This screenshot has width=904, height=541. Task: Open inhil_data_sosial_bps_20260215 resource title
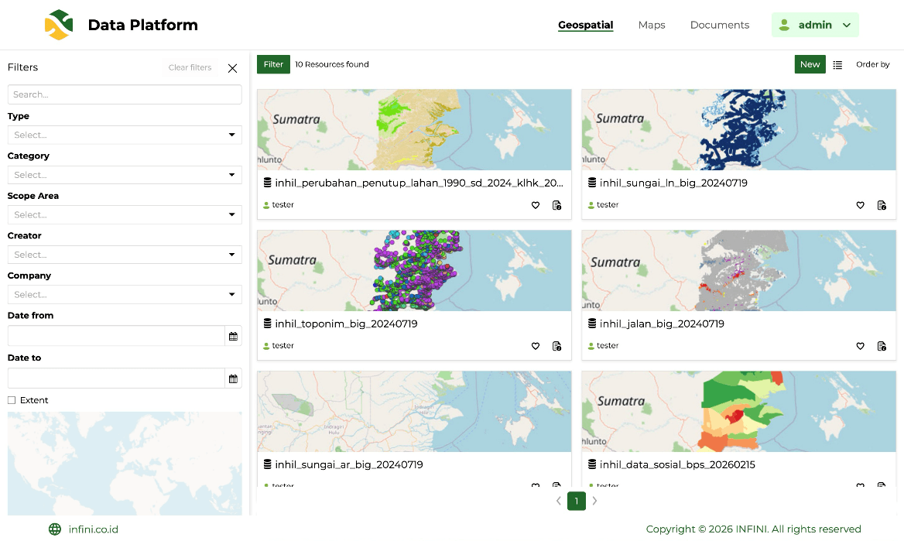(677, 465)
